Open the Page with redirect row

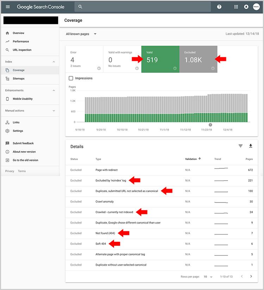click(x=162, y=170)
